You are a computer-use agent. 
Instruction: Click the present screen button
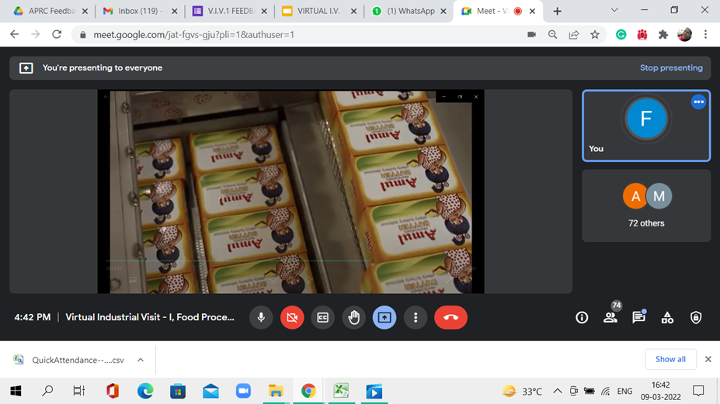click(384, 317)
